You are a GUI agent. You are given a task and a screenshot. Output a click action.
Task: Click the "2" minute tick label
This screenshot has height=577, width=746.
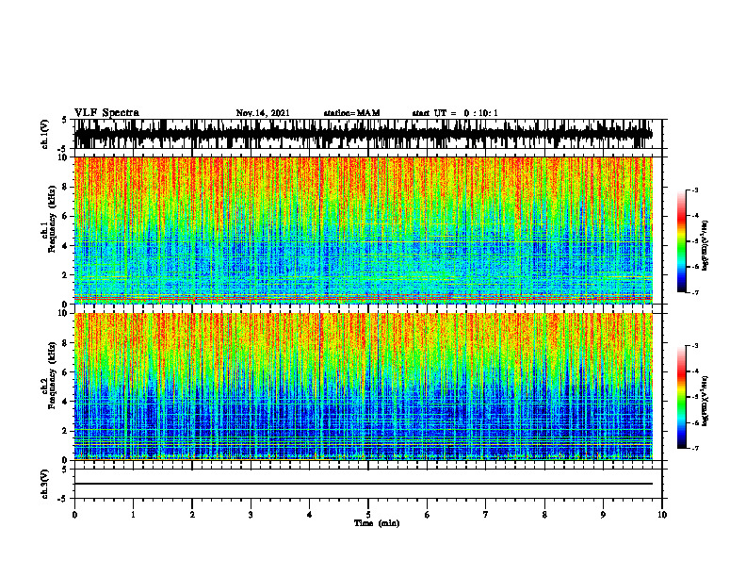tap(192, 515)
